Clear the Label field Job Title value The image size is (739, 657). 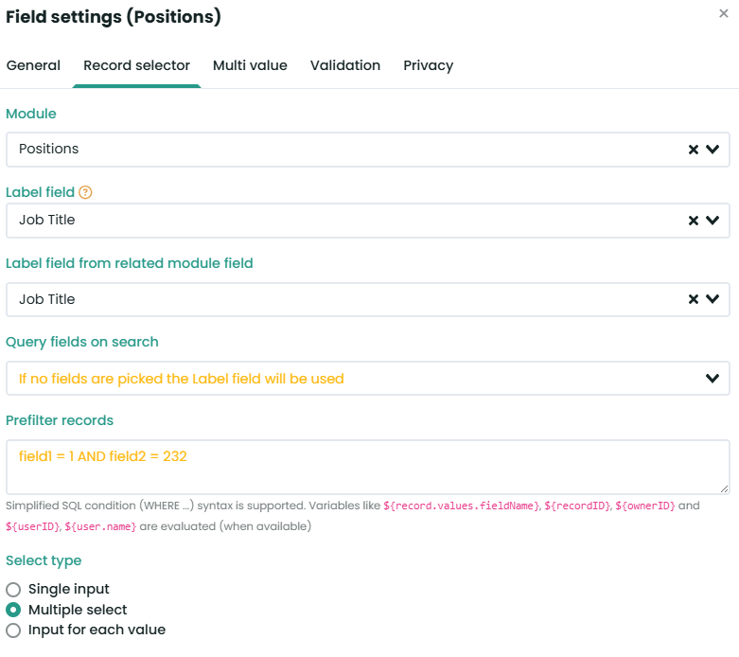[694, 221]
